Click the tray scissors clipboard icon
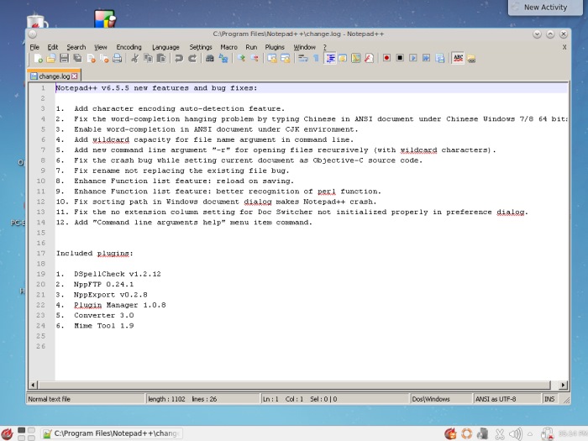The height and width of the screenshot is (441, 588). pyautogui.click(x=500, y=434)
